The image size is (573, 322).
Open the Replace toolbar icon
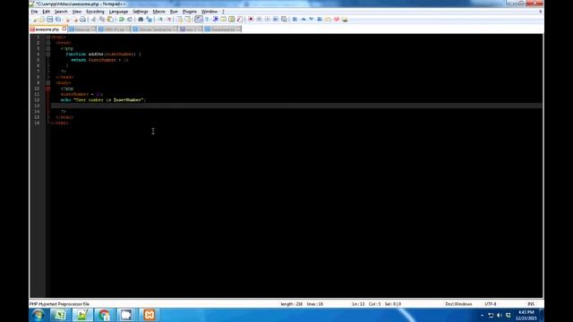point(149,20)
